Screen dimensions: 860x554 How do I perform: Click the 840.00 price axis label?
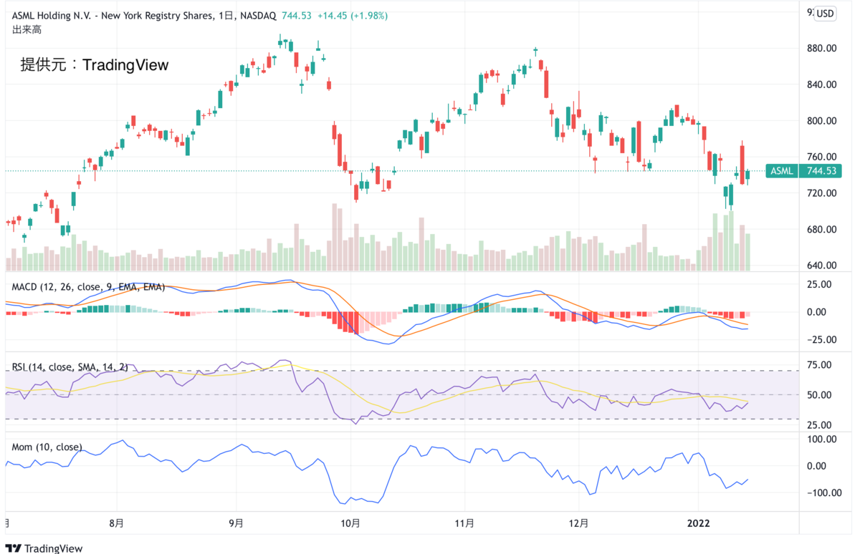[822, 84]
